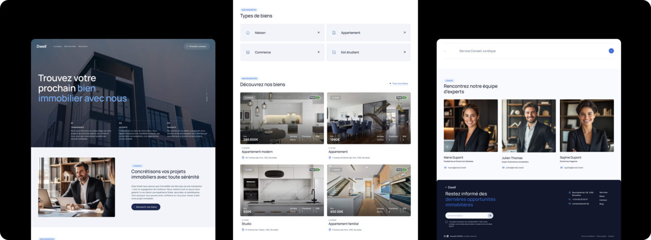The image size is (651, 240).
Task: Click the +3 24 50 25 52 01 number
Action: (x=580, y=199)
